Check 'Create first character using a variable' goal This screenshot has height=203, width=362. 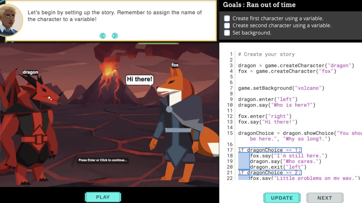tap(227, 18)
